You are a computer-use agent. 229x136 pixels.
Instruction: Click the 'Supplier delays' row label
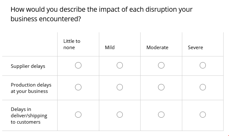tap(28, 66)
